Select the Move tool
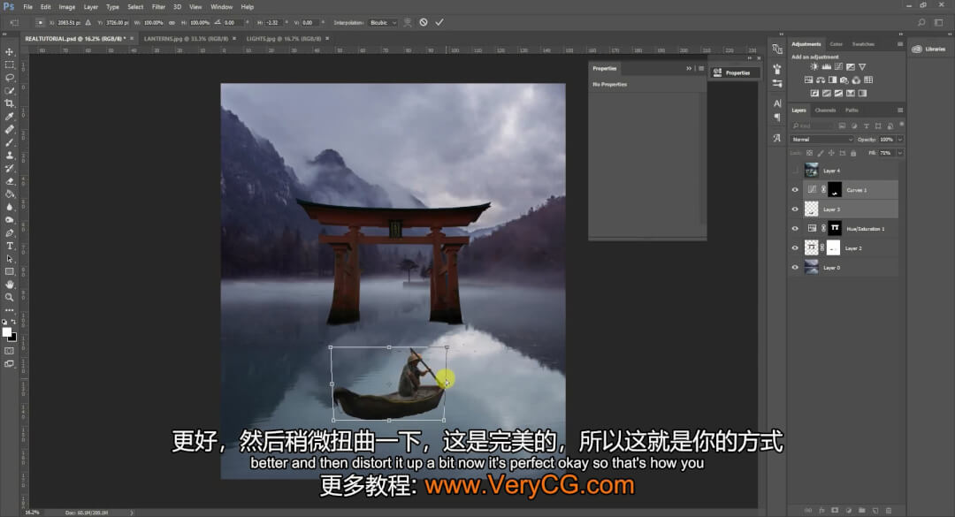Screen dimensions: 955x517 coord(9,52)
